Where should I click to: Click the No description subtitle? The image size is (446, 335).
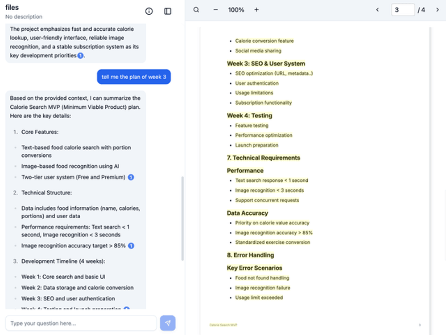tap(24, 17)
